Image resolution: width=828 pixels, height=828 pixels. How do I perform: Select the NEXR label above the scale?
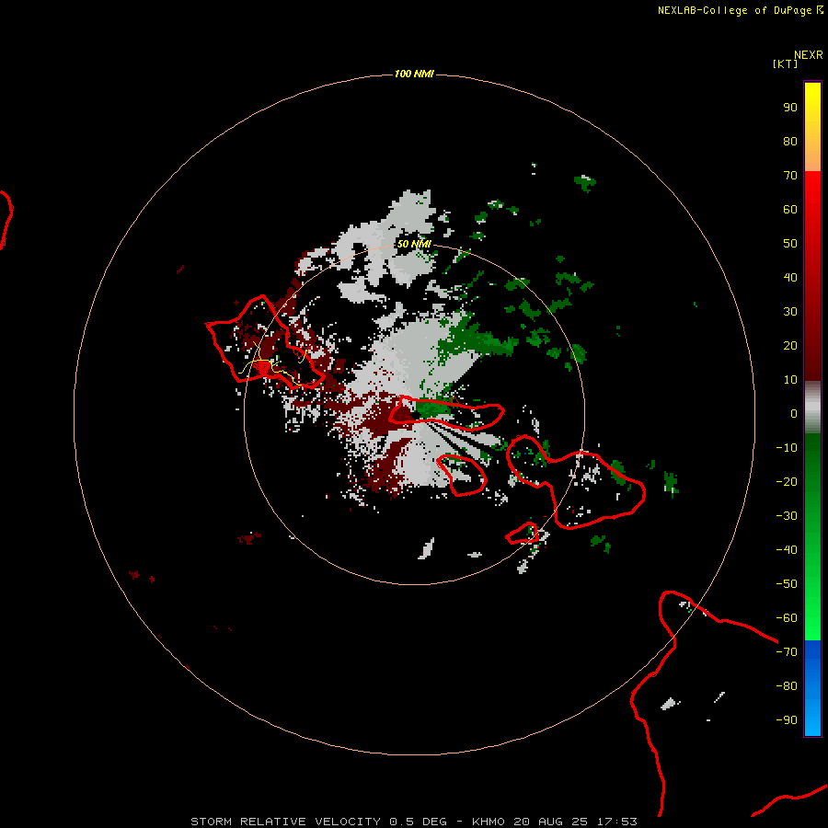tap(809, 55)
